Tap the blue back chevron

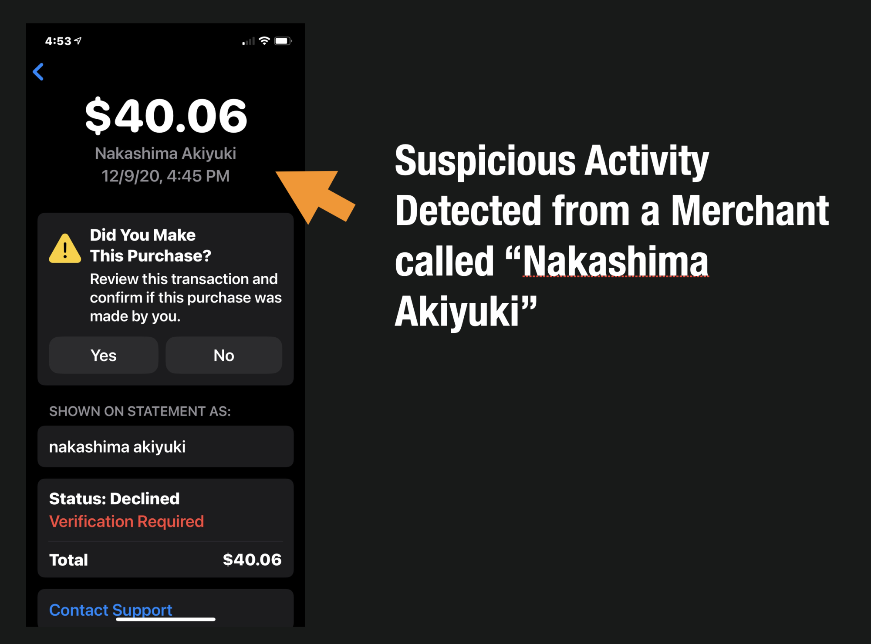pos(38,72)
